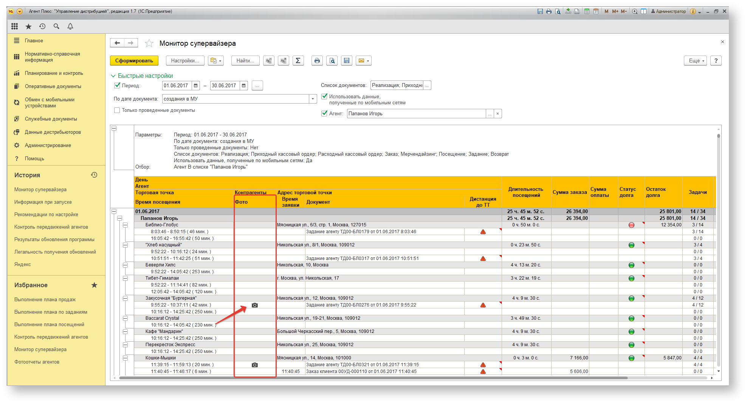Collapse the Кошки-Мышки row group
Image resolution: width=747 pixels, height=404 pixels.
(x=126, y=358)
